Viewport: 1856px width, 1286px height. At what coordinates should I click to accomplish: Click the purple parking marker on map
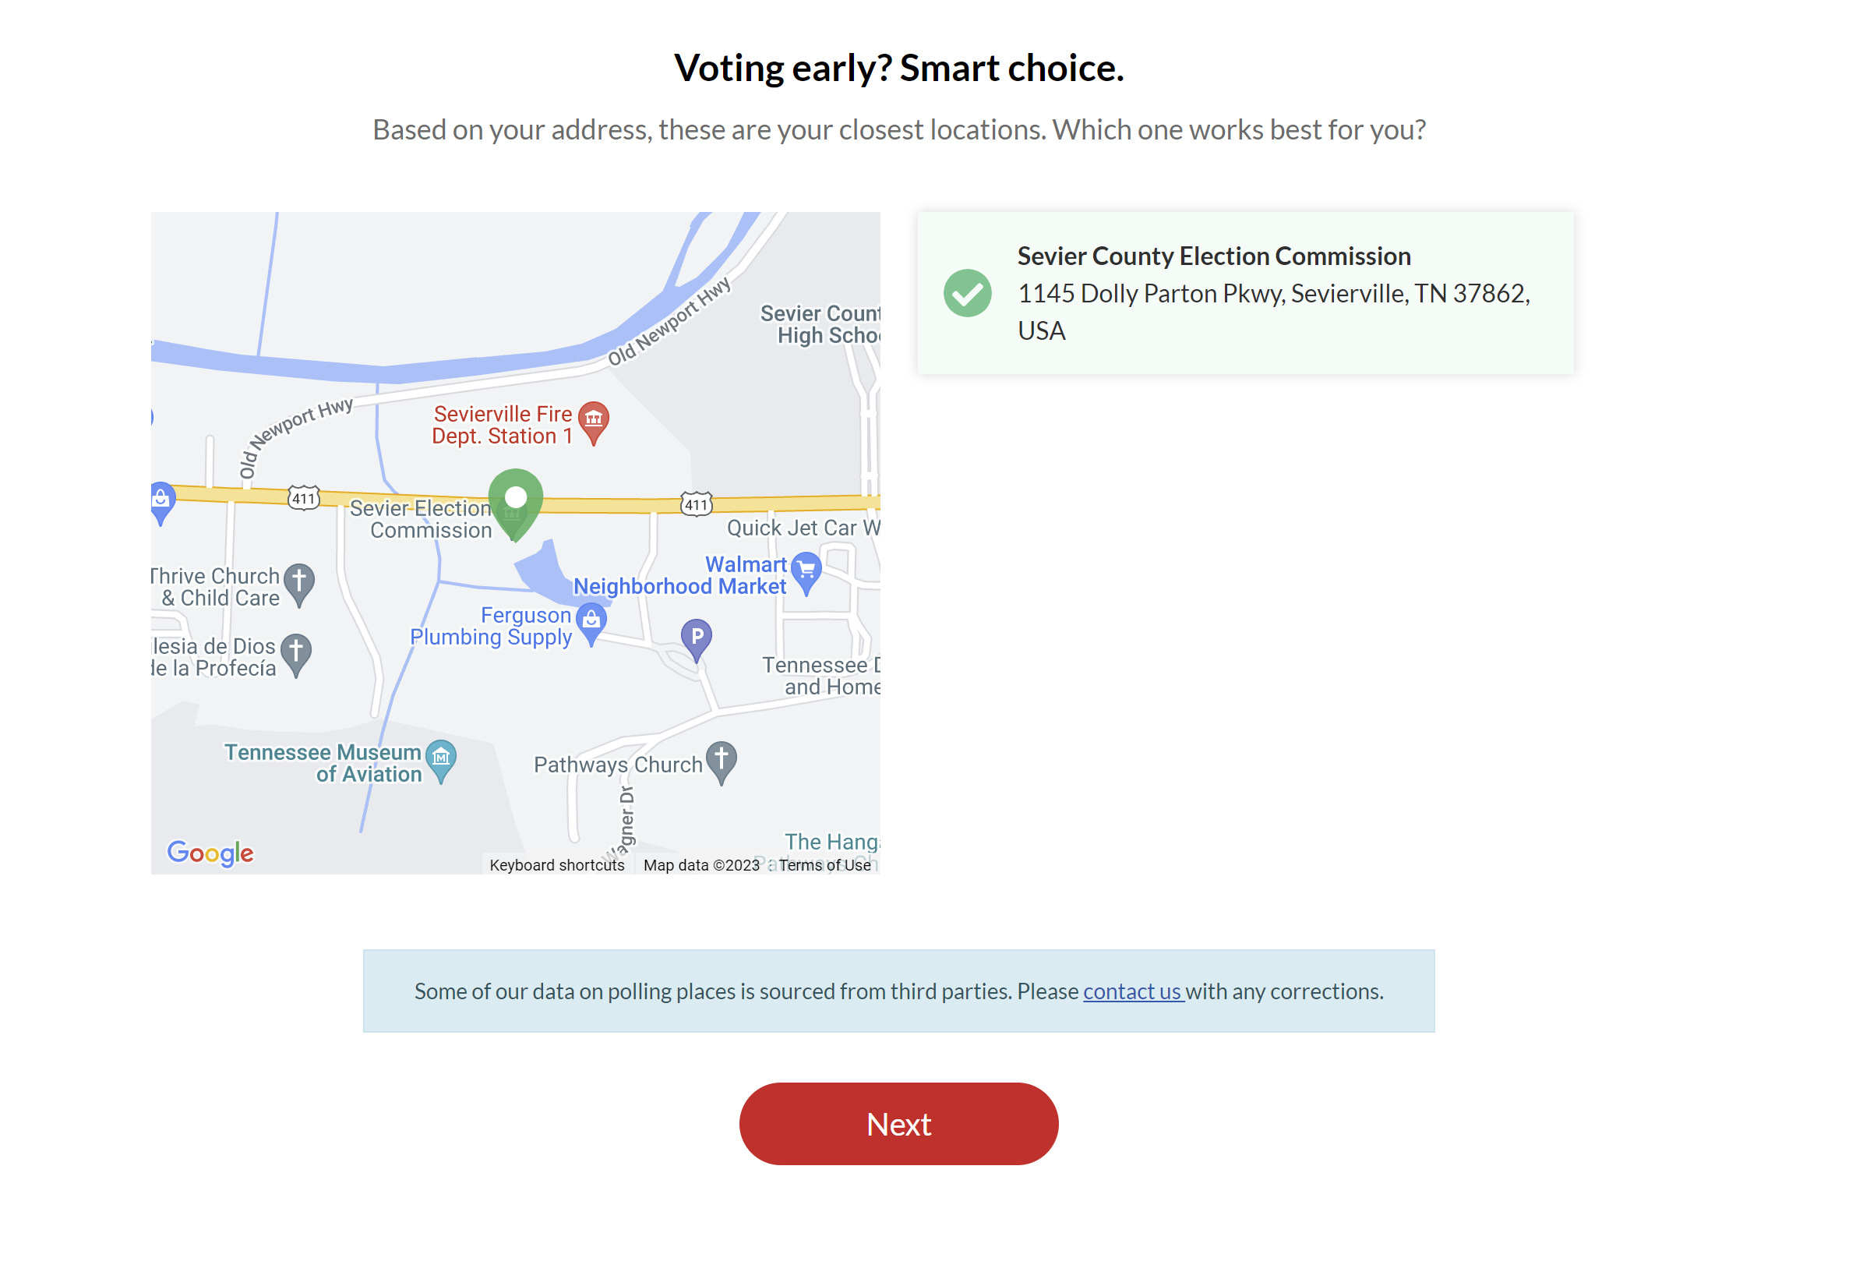[697, 641]
